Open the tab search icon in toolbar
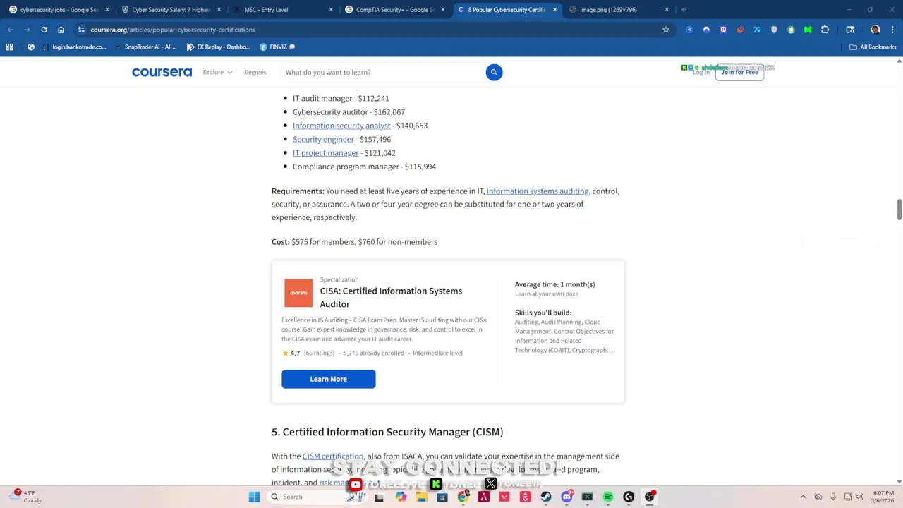 [850, 30]
